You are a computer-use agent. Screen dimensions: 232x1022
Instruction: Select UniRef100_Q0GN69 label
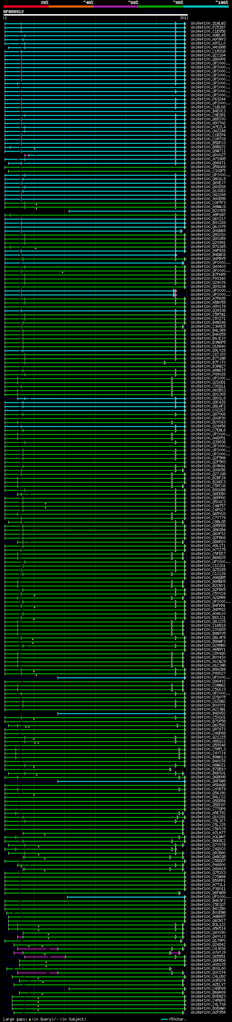(208, 231)
